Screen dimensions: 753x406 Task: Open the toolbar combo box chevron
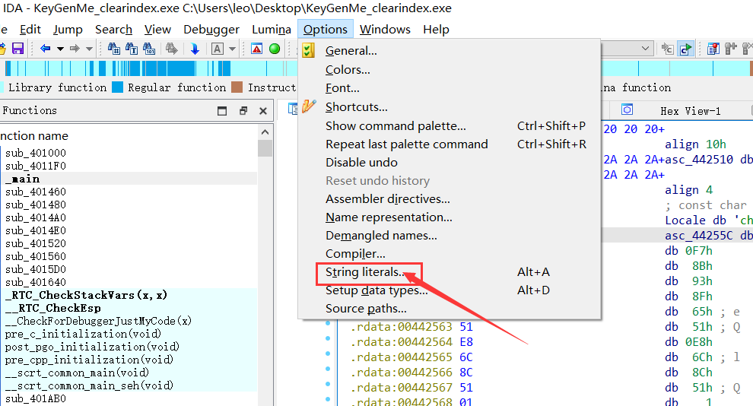(646, 49)
